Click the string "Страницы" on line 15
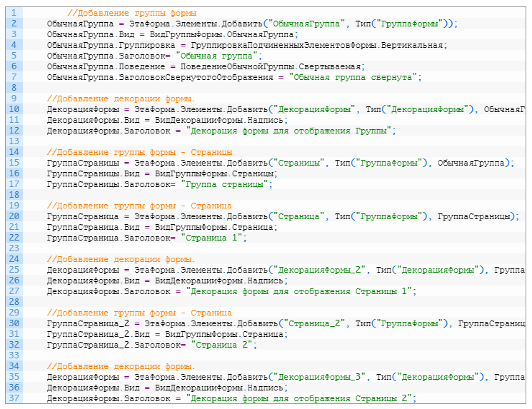The width and height of the screenshot is (532, 409). click(298, 163)
